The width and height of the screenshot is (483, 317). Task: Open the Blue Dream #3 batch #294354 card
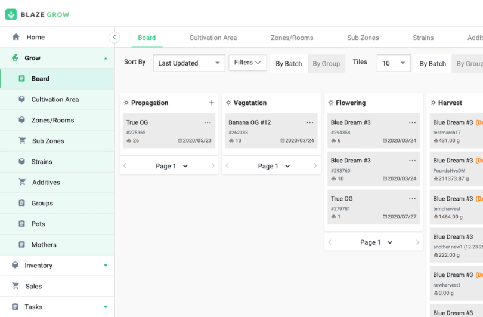pos(364,131)
